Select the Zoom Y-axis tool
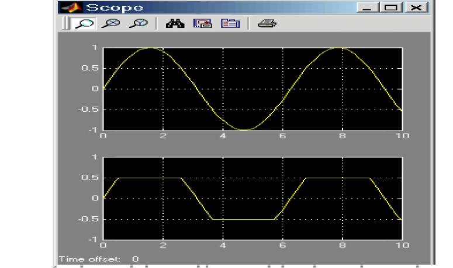Image resolution: width=453 pixels, height=268 pixels. (139, 23)
